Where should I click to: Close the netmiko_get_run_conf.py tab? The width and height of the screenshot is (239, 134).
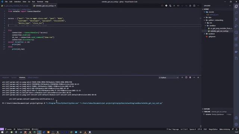[x=55, y=6]
